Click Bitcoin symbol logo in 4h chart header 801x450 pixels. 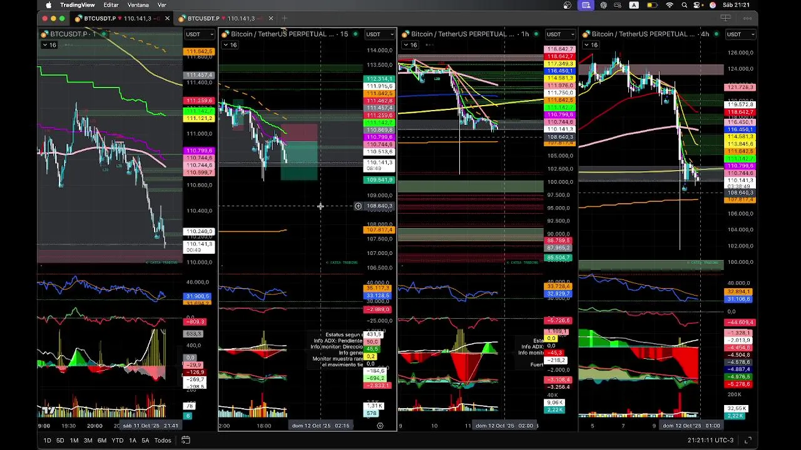[x=586, y=34]
